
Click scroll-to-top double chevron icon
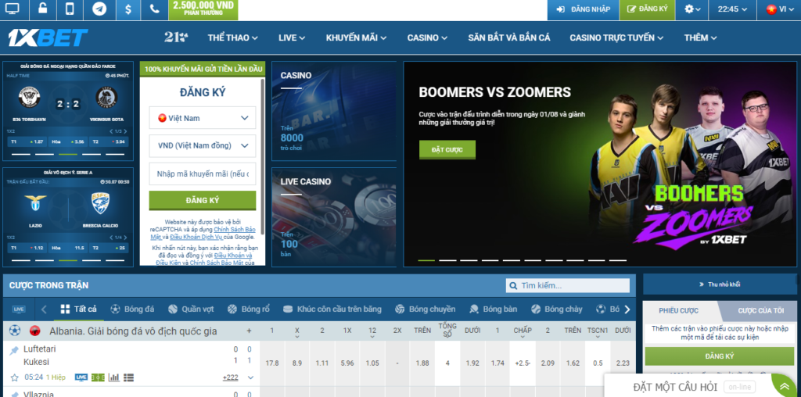[785, 388]
